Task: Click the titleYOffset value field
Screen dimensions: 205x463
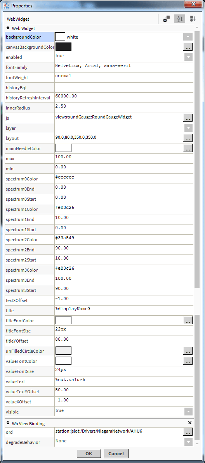Action: click(x=124, y=341)
